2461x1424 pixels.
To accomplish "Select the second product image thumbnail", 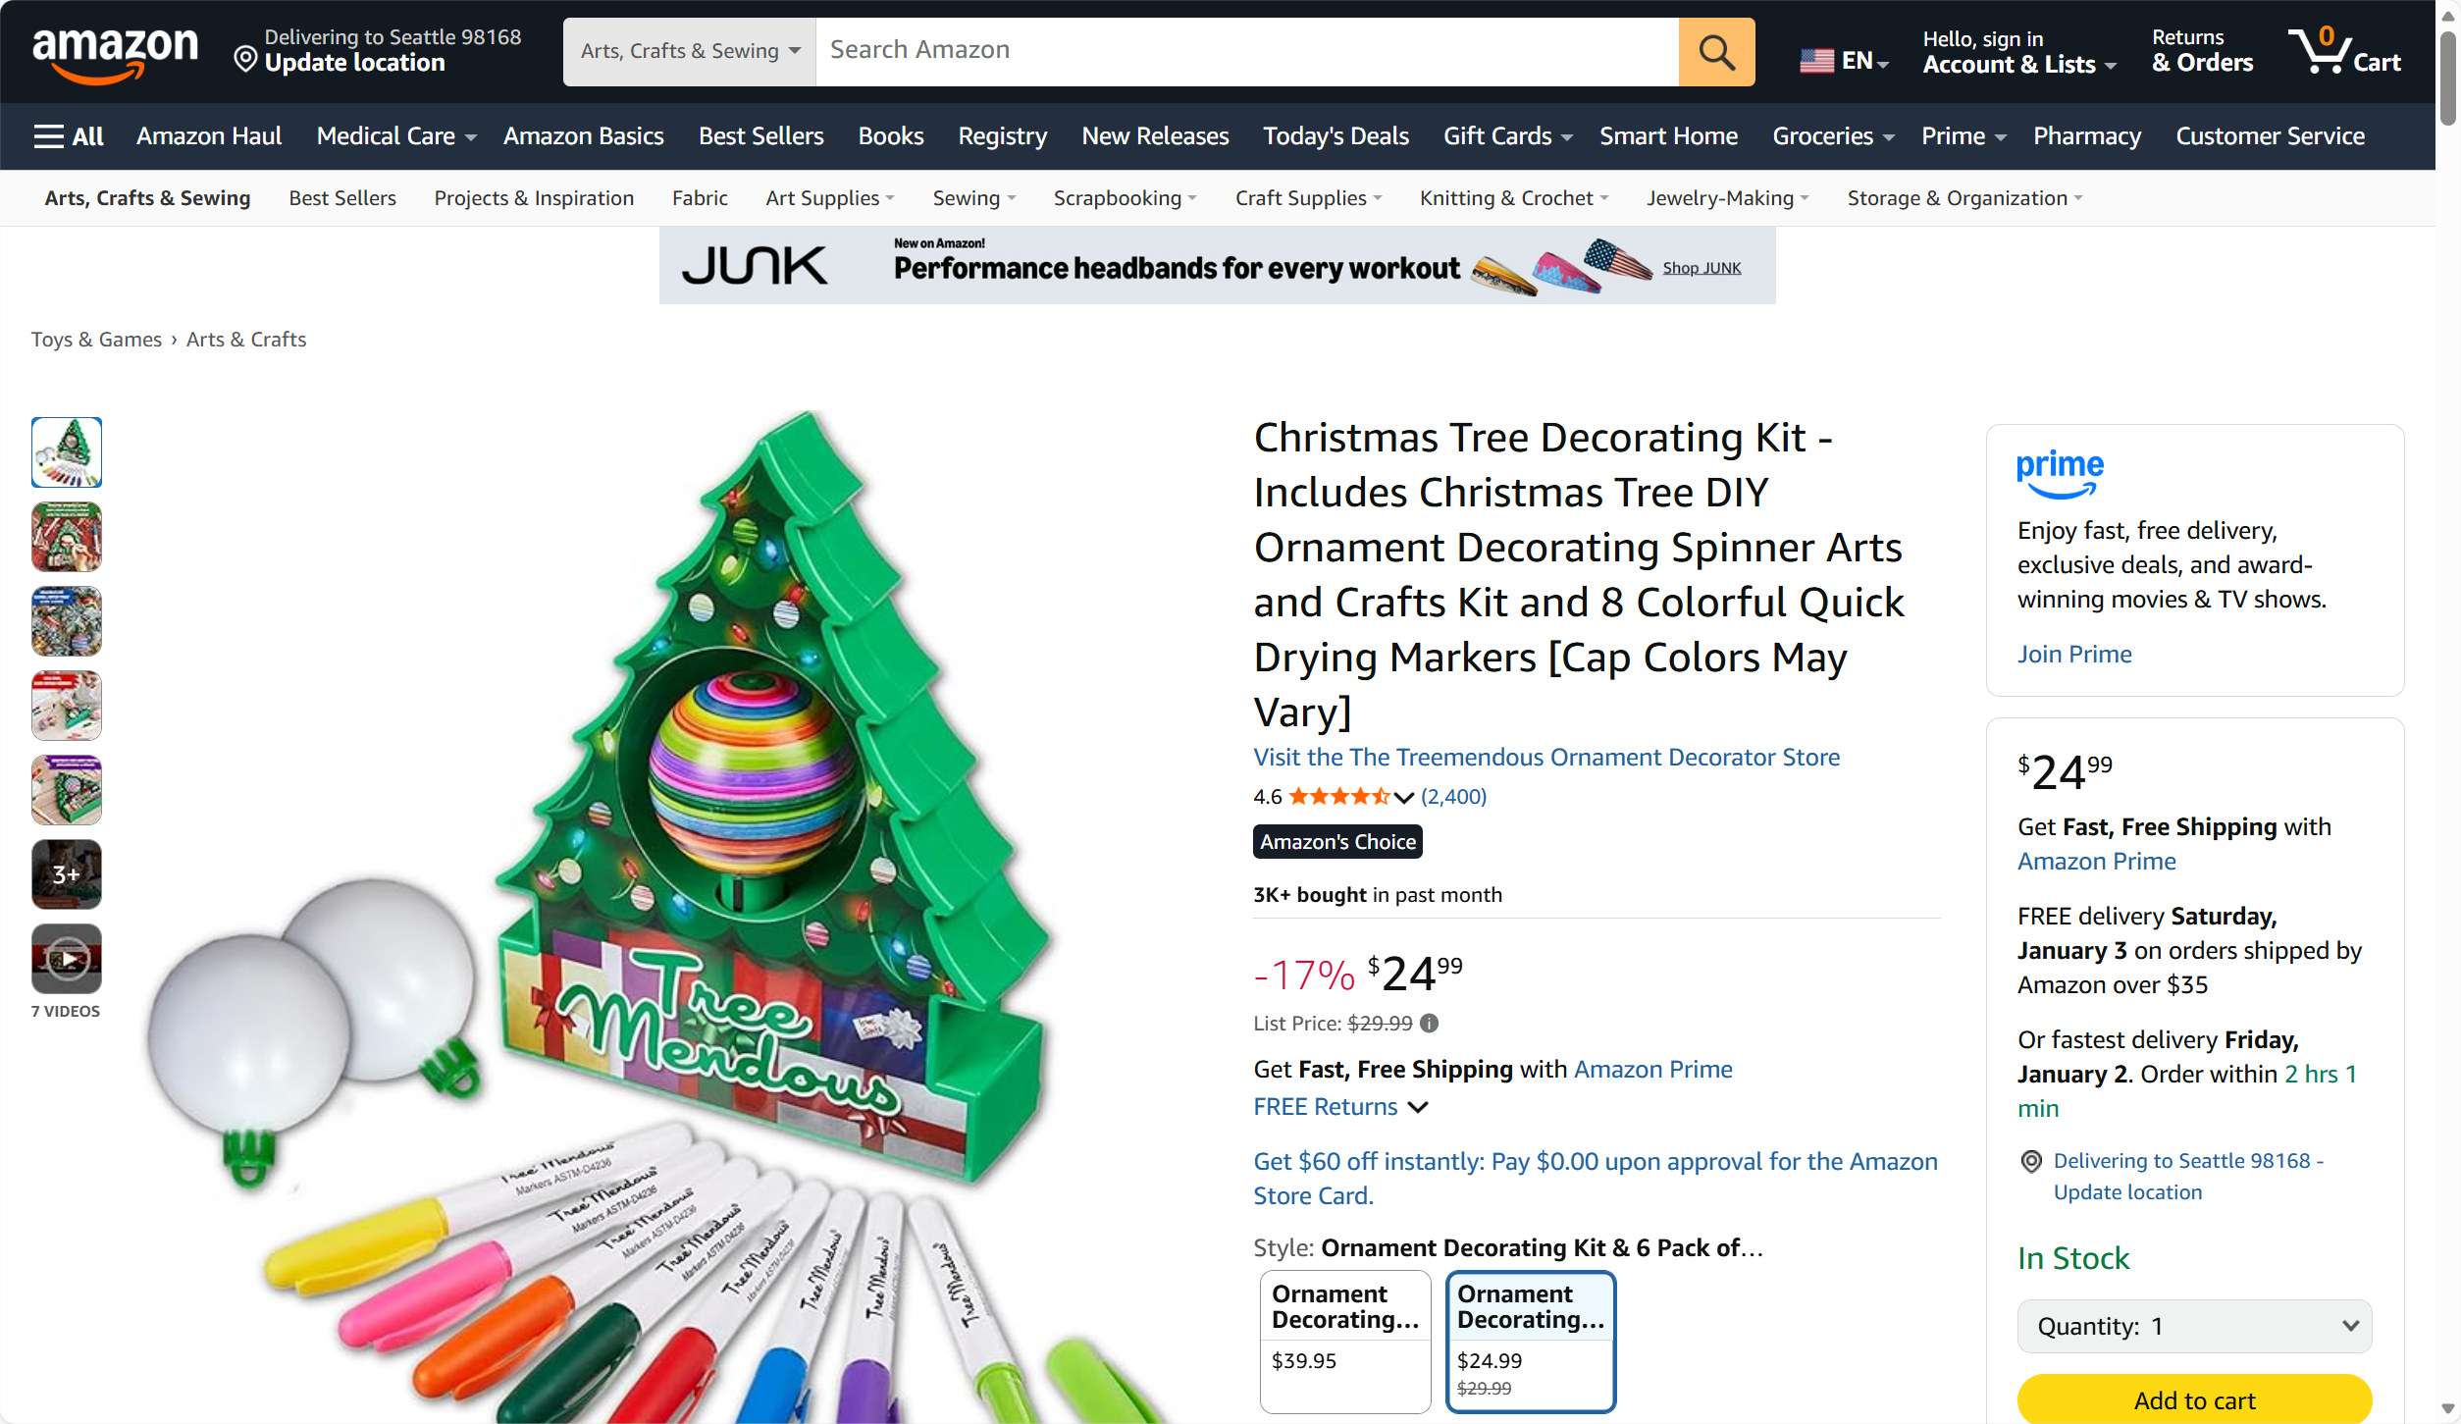I will pos(67,537).
